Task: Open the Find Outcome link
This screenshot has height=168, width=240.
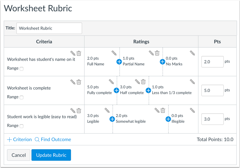Action: point(53,140)
